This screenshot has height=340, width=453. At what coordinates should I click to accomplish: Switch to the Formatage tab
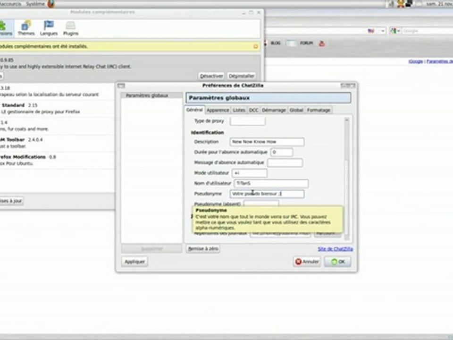319,110
